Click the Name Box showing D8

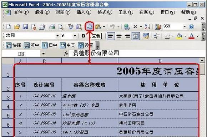point(21,54)
